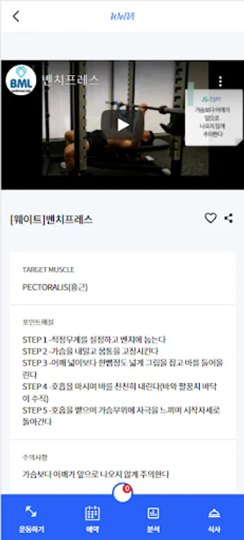The width and height of the screenshot is (244, 540).
Task: Tap the TIP card in video
Action: (214, 117)
